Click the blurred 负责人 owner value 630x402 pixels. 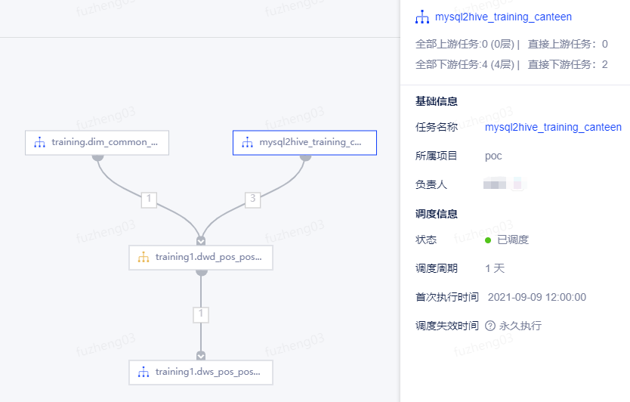(503, 185)
